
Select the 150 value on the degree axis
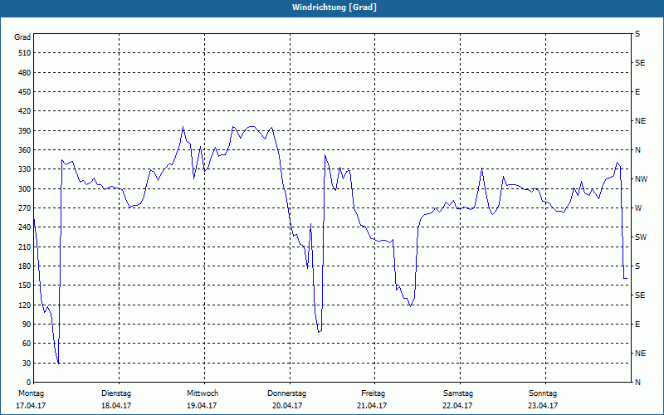coord(25,286)
